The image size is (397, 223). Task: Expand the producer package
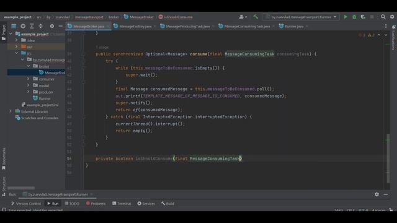click(x=29, y=92)
